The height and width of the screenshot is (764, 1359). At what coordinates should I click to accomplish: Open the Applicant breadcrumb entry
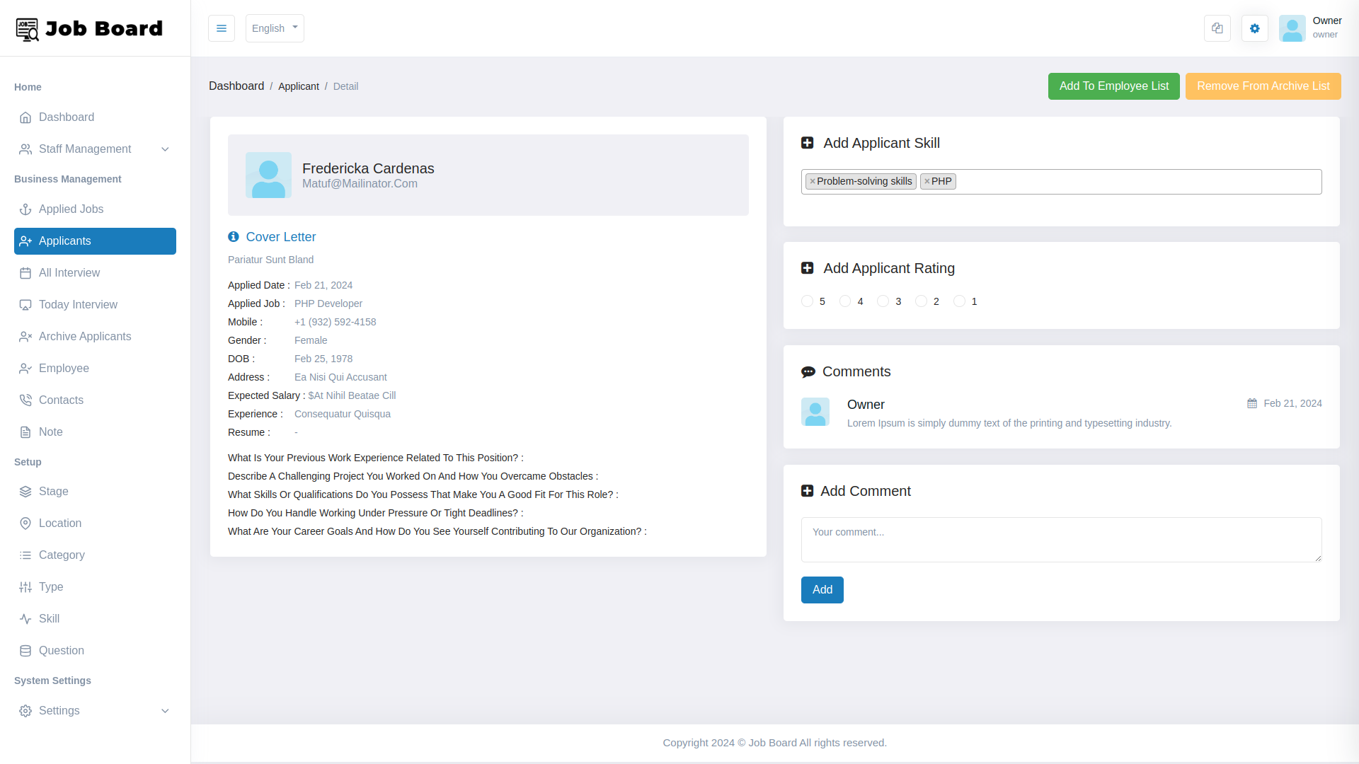(x=299, y=86)
